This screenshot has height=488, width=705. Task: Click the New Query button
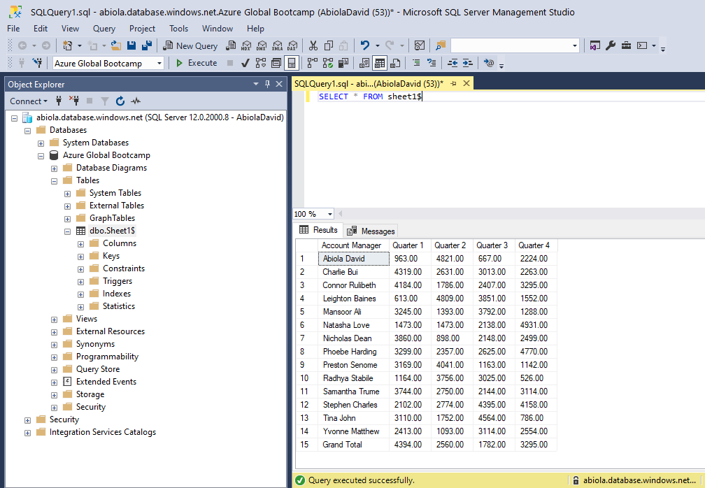point(190,45)
